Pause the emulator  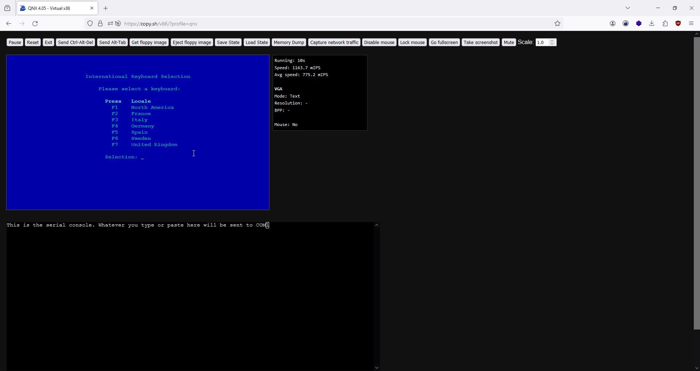click(x=15, y=43)
